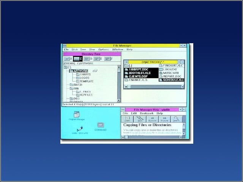Open the Bookmark menu
Viewport: 243px width, 182px height.
[x=147, y=113]
